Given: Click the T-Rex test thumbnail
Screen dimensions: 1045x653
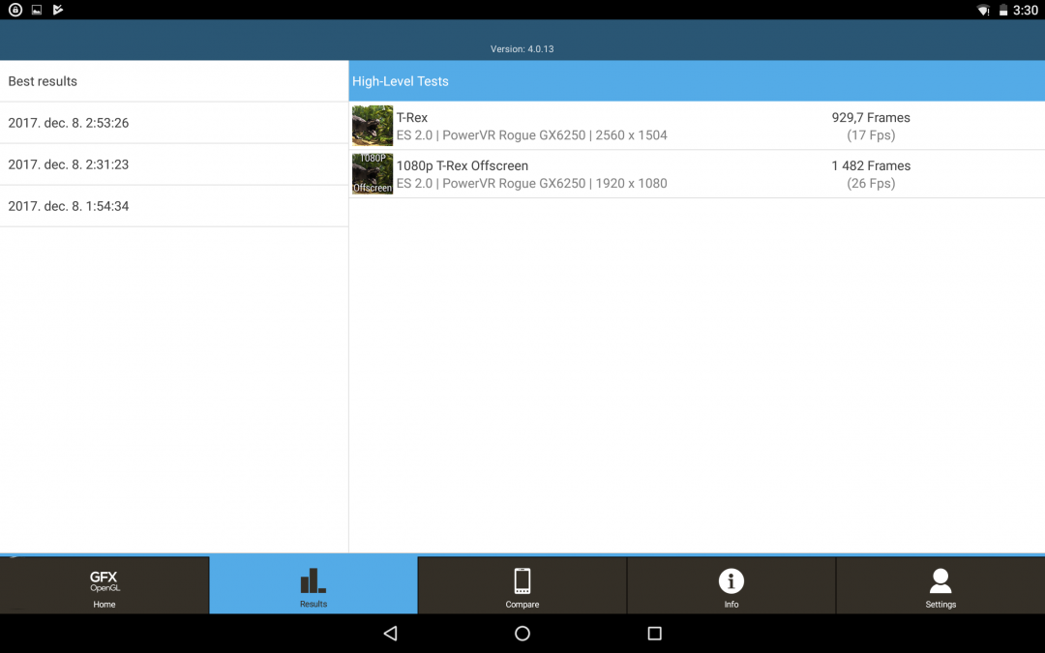Looking at the screenshot, I should tap(373, 125).
